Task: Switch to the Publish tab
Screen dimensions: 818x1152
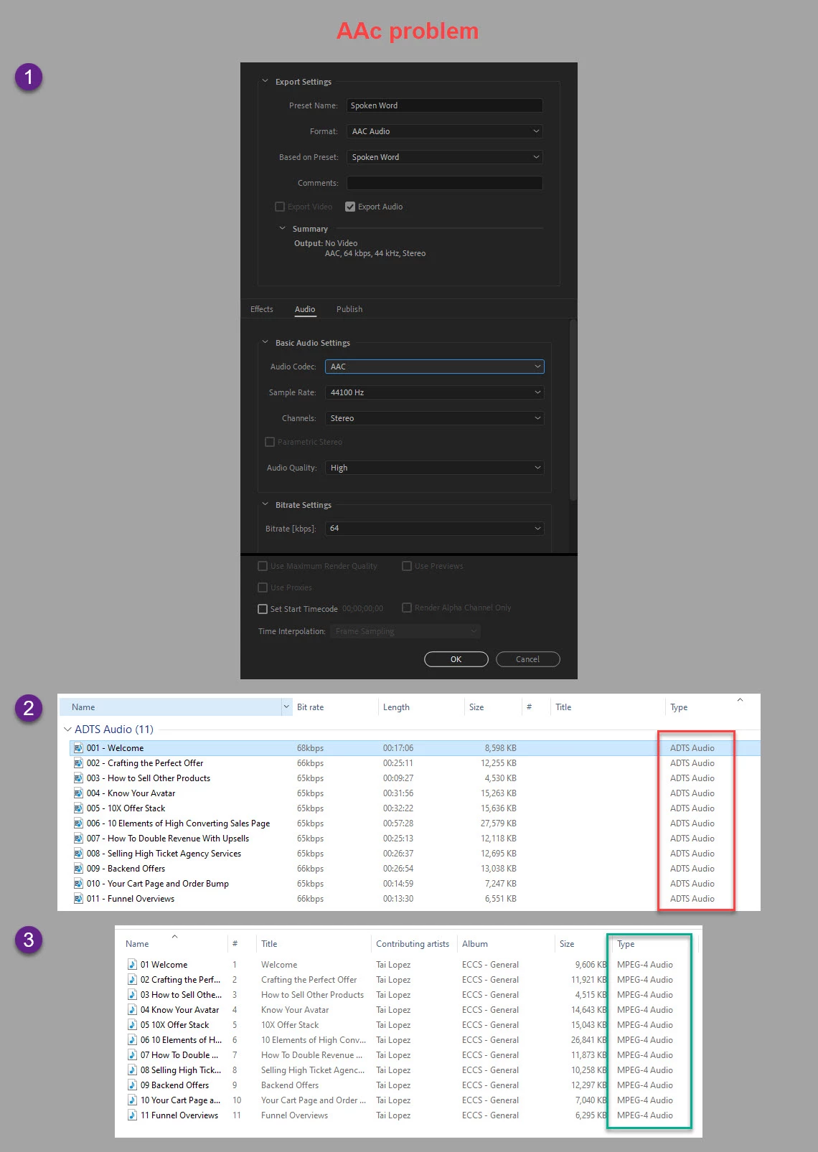Action: click(349, 309)
